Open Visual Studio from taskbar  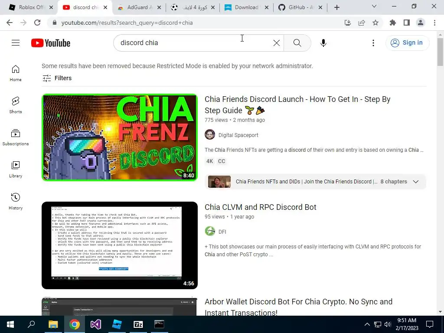pyautogui.click(x=96, y=324)
